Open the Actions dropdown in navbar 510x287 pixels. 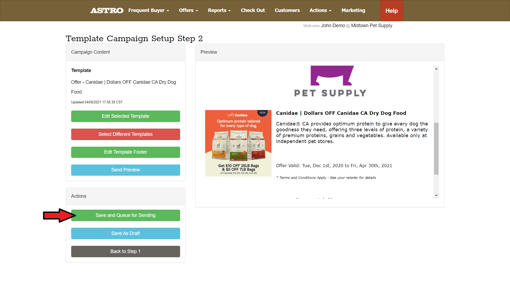[x=320, y=10]
